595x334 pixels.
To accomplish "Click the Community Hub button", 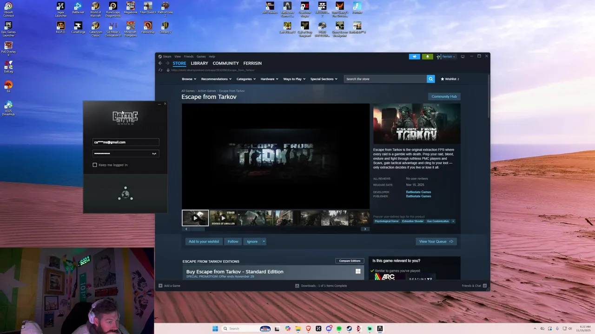I will (444, 96).
